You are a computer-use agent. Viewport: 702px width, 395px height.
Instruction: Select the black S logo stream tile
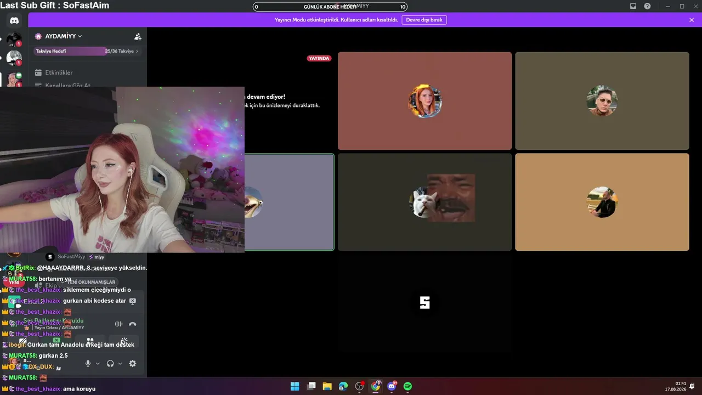point(424,303)
